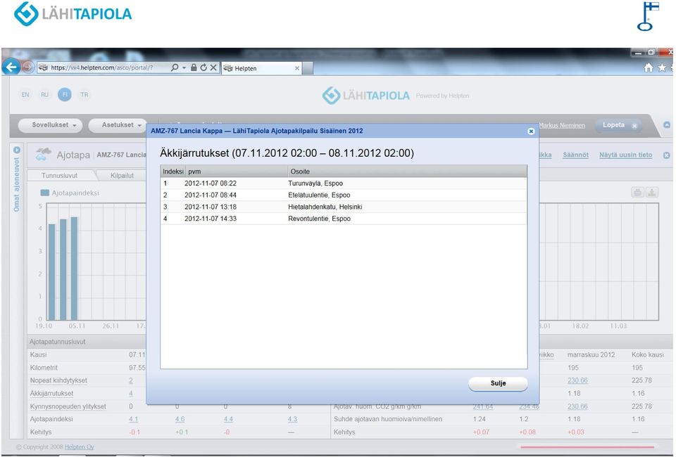Click the 241.64 CO2 value link
Viewport: 676px width, 457px height.
click(482, 406)
